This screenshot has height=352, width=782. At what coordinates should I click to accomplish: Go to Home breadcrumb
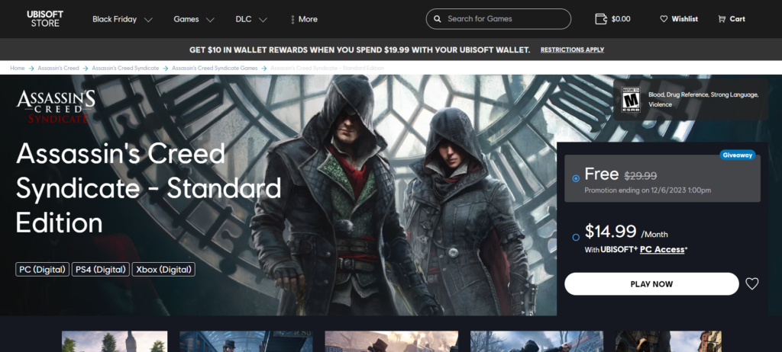click(18, 68)
